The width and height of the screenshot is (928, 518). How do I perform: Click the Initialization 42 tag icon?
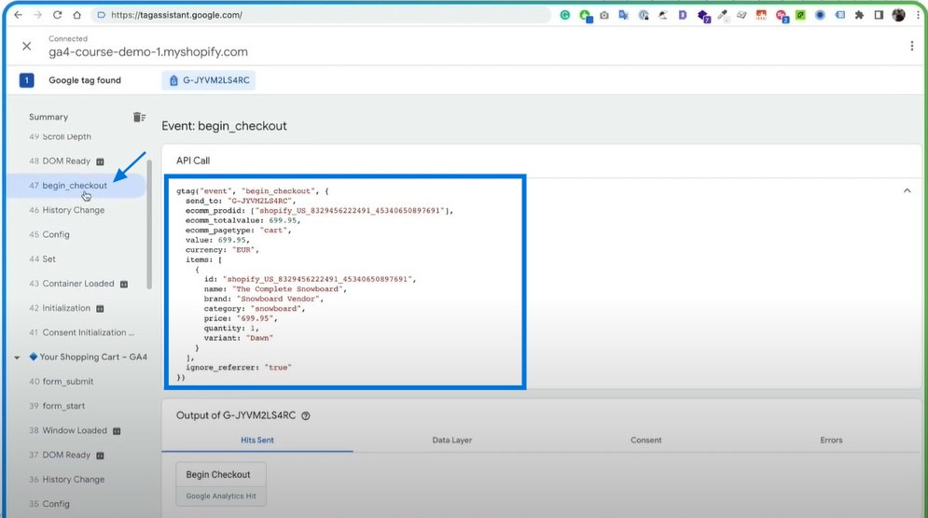pos(100,308)
